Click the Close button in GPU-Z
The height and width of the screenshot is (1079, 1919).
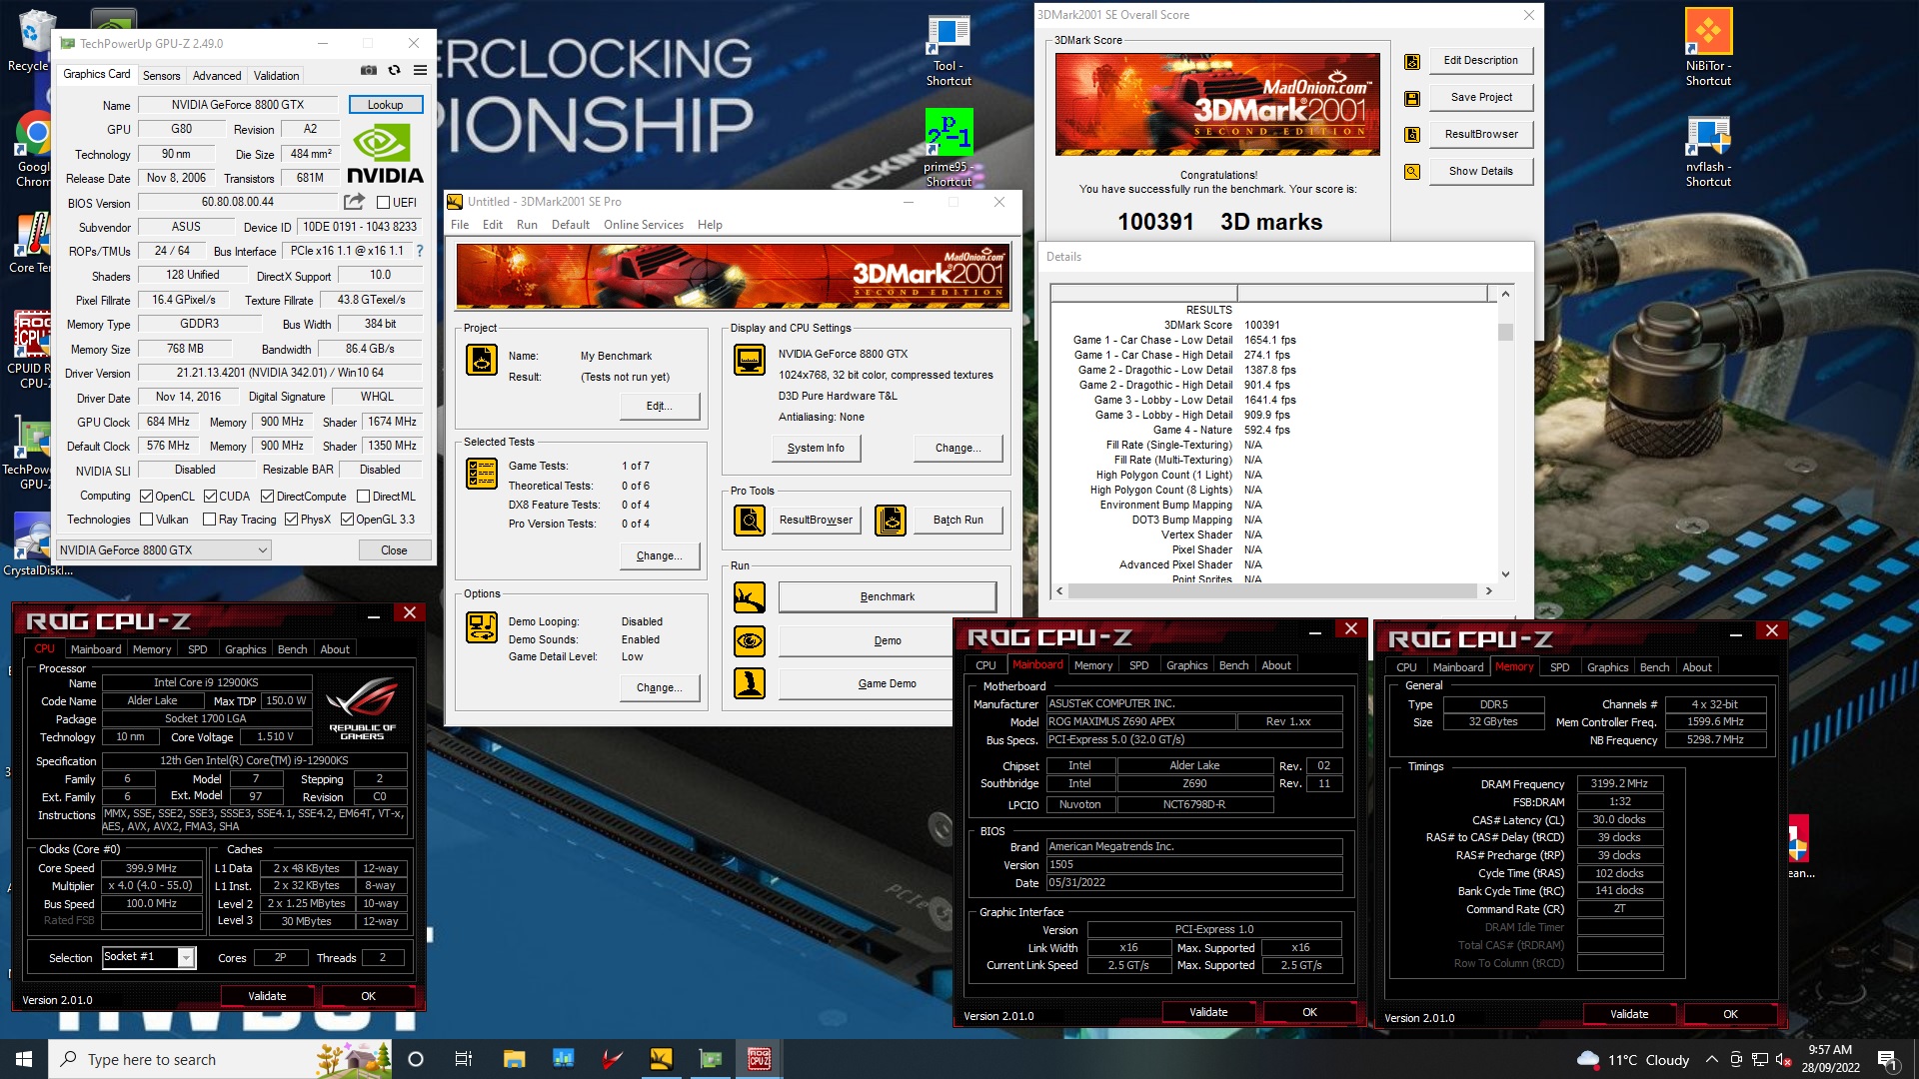[x=394, y=550]
